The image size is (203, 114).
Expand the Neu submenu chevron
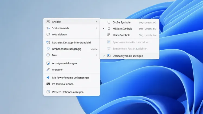(x=96, y=55)
